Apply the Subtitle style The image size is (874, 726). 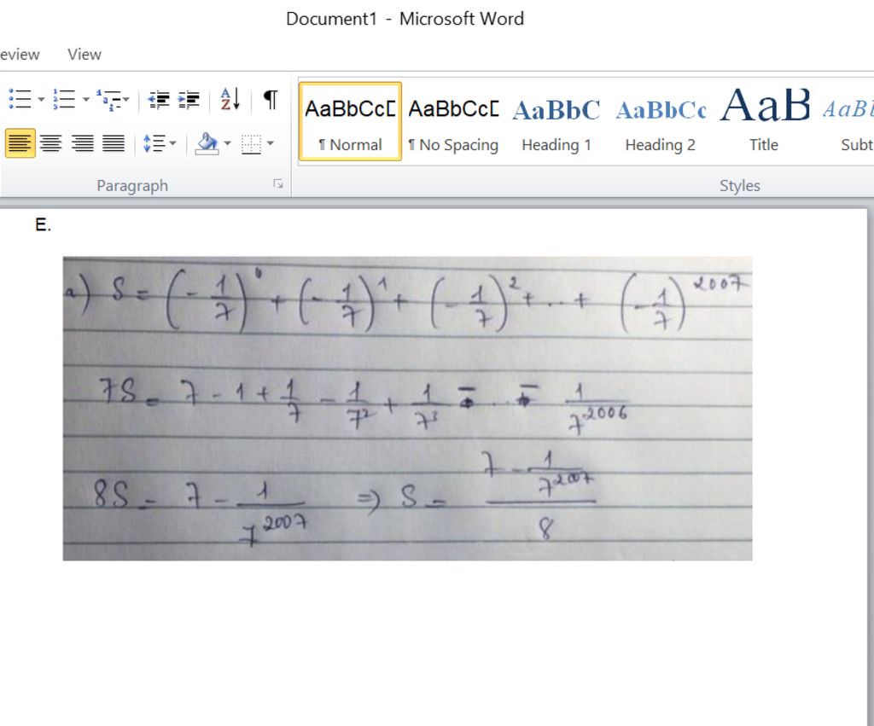pos(846,121)
